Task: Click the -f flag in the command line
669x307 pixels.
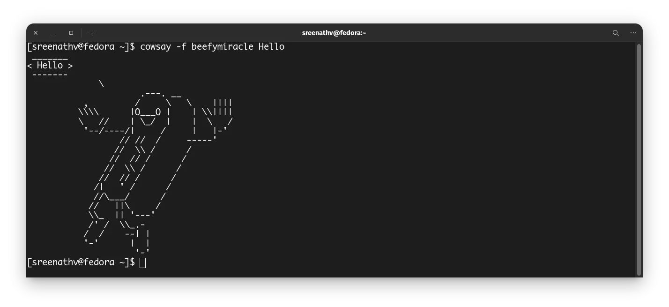Action: (x=182, y=46)
